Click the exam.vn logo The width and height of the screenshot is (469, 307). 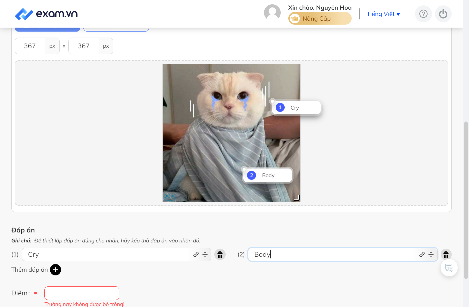click(46, 14)
